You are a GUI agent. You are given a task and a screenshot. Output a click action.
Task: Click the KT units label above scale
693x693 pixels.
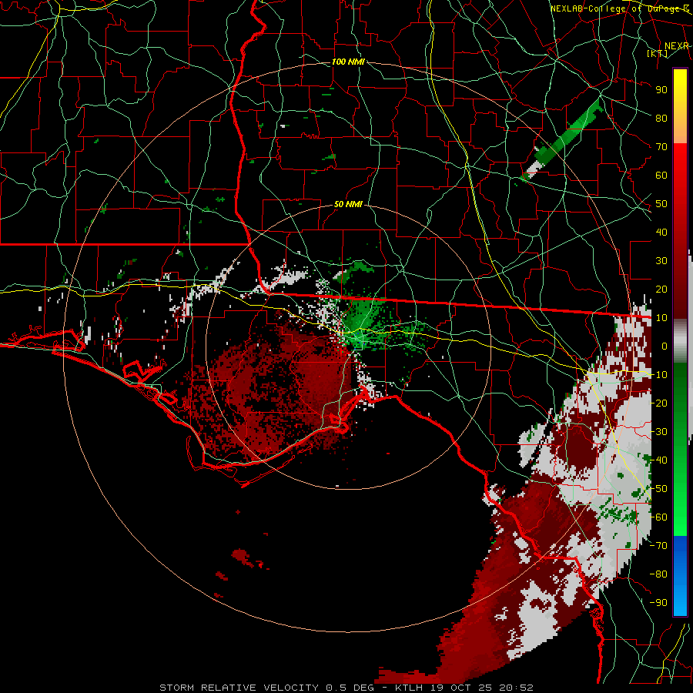pos(658,54)
